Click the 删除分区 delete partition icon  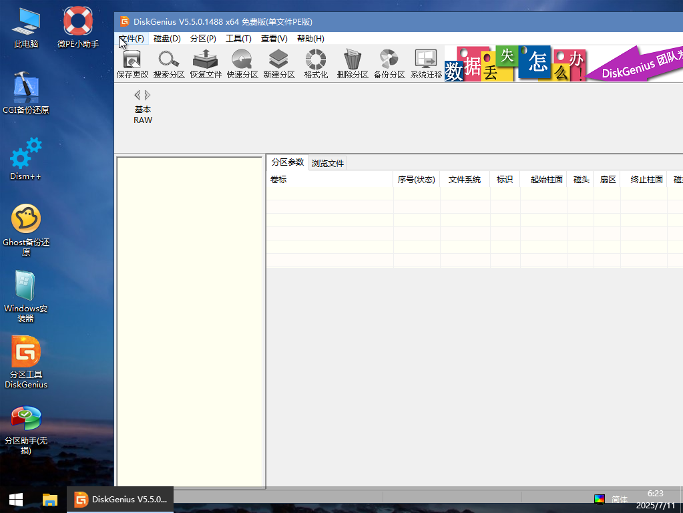353,64
